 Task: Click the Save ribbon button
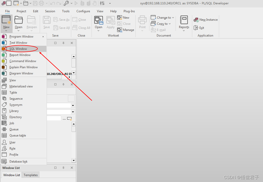(47, 22)
